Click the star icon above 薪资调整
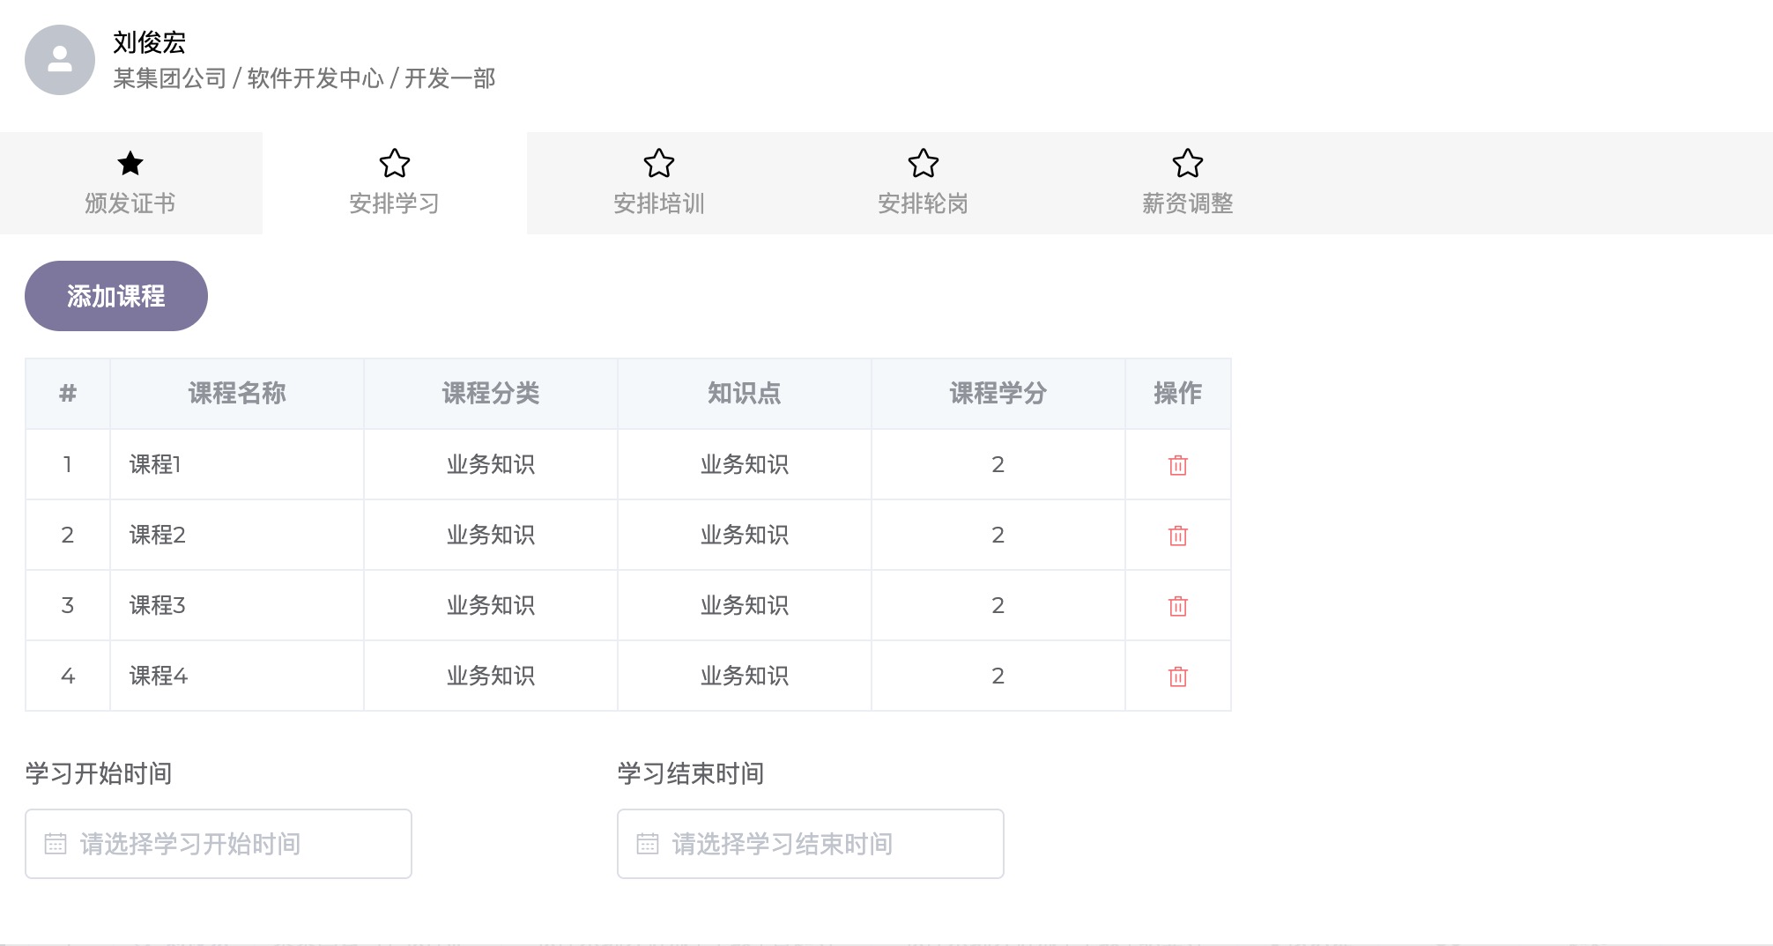1773x946 pixels. tap(1187, 163)
